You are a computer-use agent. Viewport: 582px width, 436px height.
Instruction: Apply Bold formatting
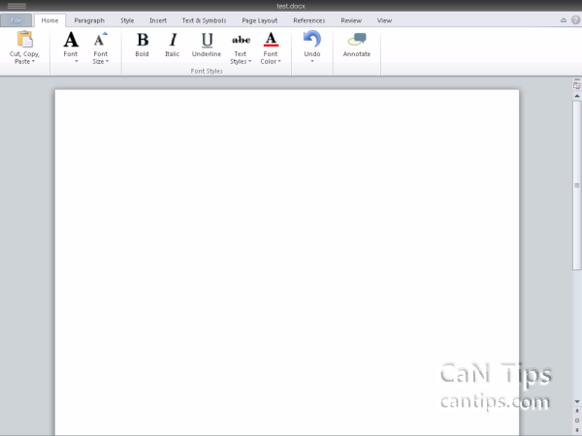142,45
